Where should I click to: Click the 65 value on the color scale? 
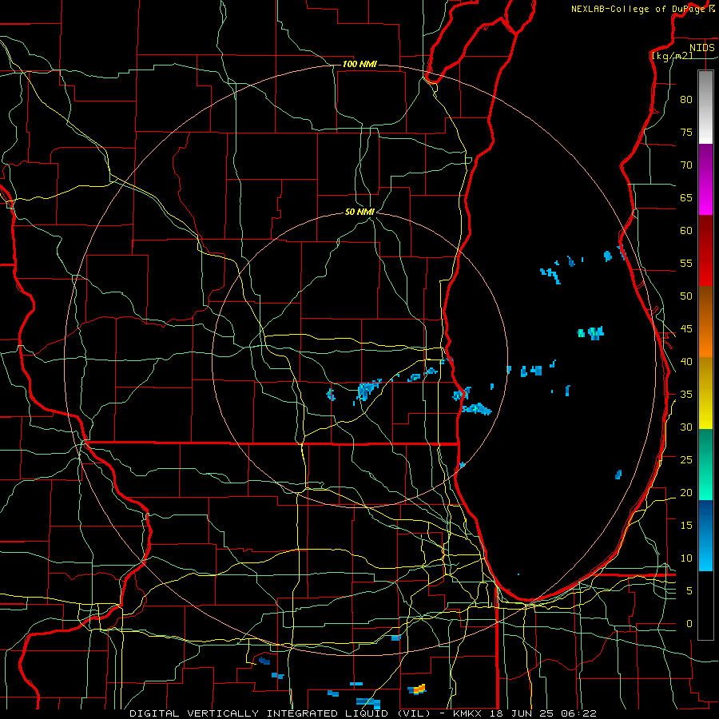click(x=686, y=197)
